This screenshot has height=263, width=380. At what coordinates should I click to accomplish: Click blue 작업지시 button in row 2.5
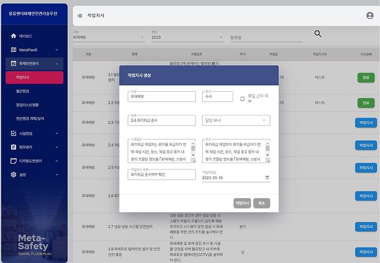point(366,168)
